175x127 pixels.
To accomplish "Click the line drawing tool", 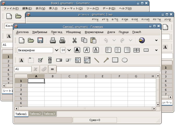I will pos(97,60).
